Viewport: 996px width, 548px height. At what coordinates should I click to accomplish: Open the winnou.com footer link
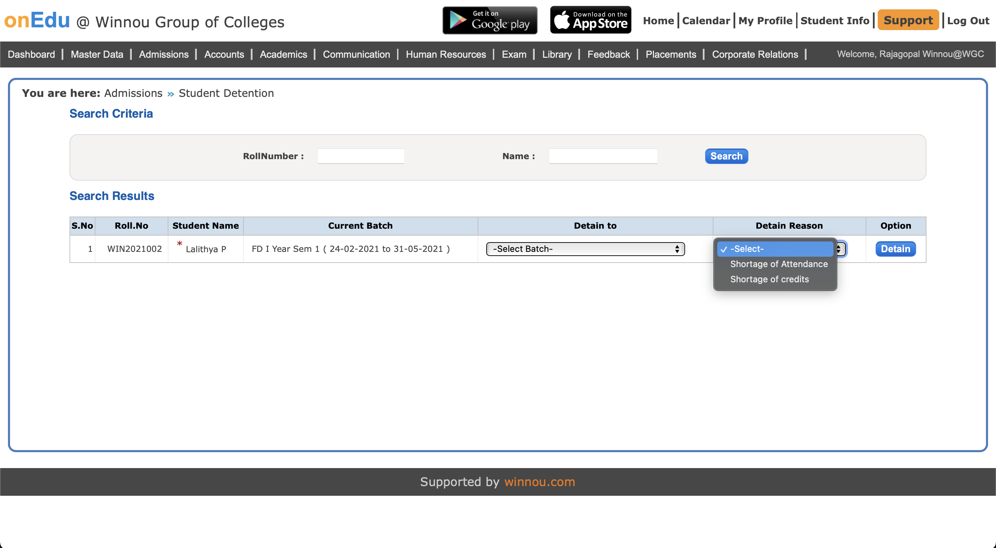click(539, 482)
